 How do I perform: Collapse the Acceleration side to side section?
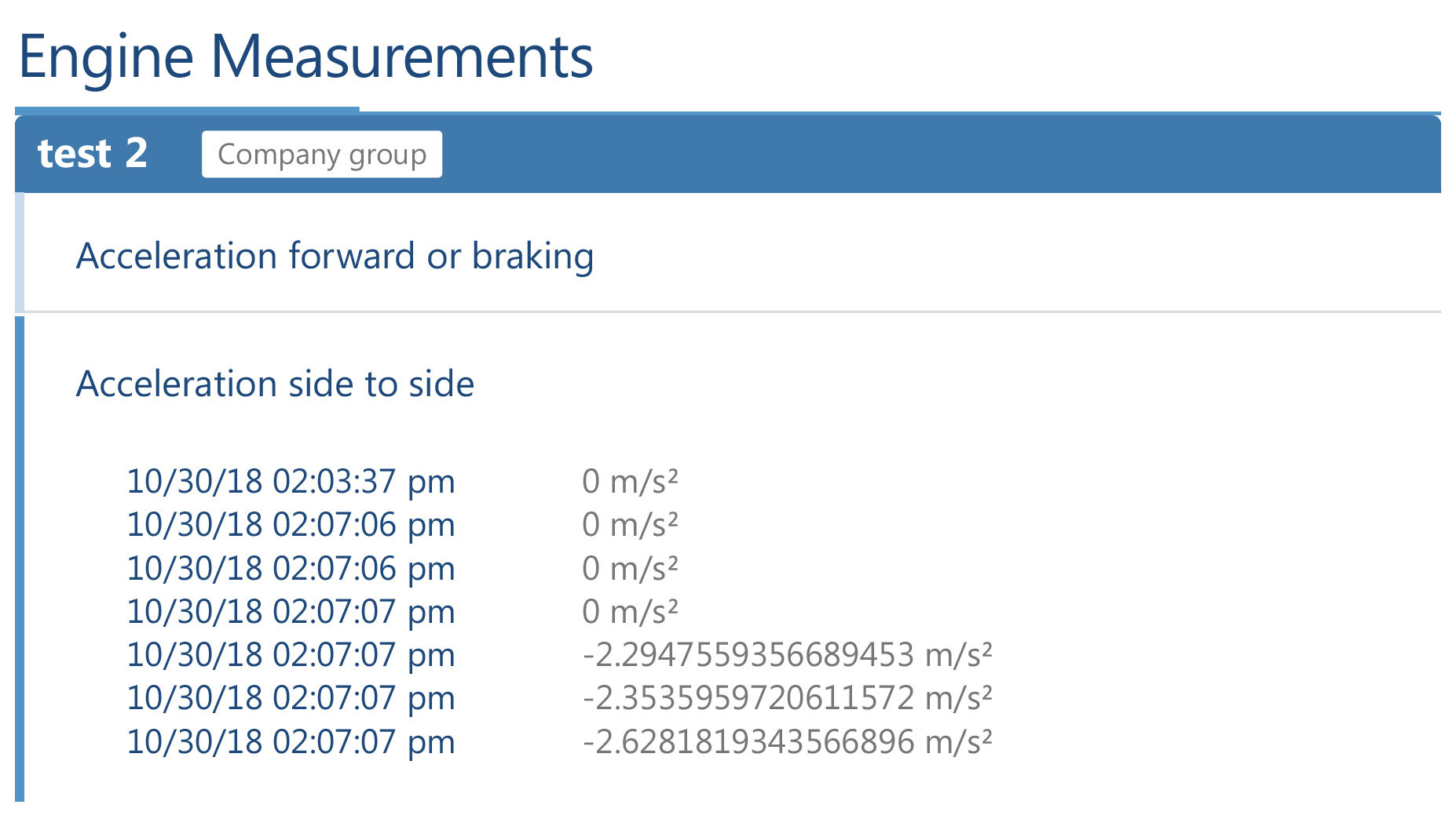275,384
